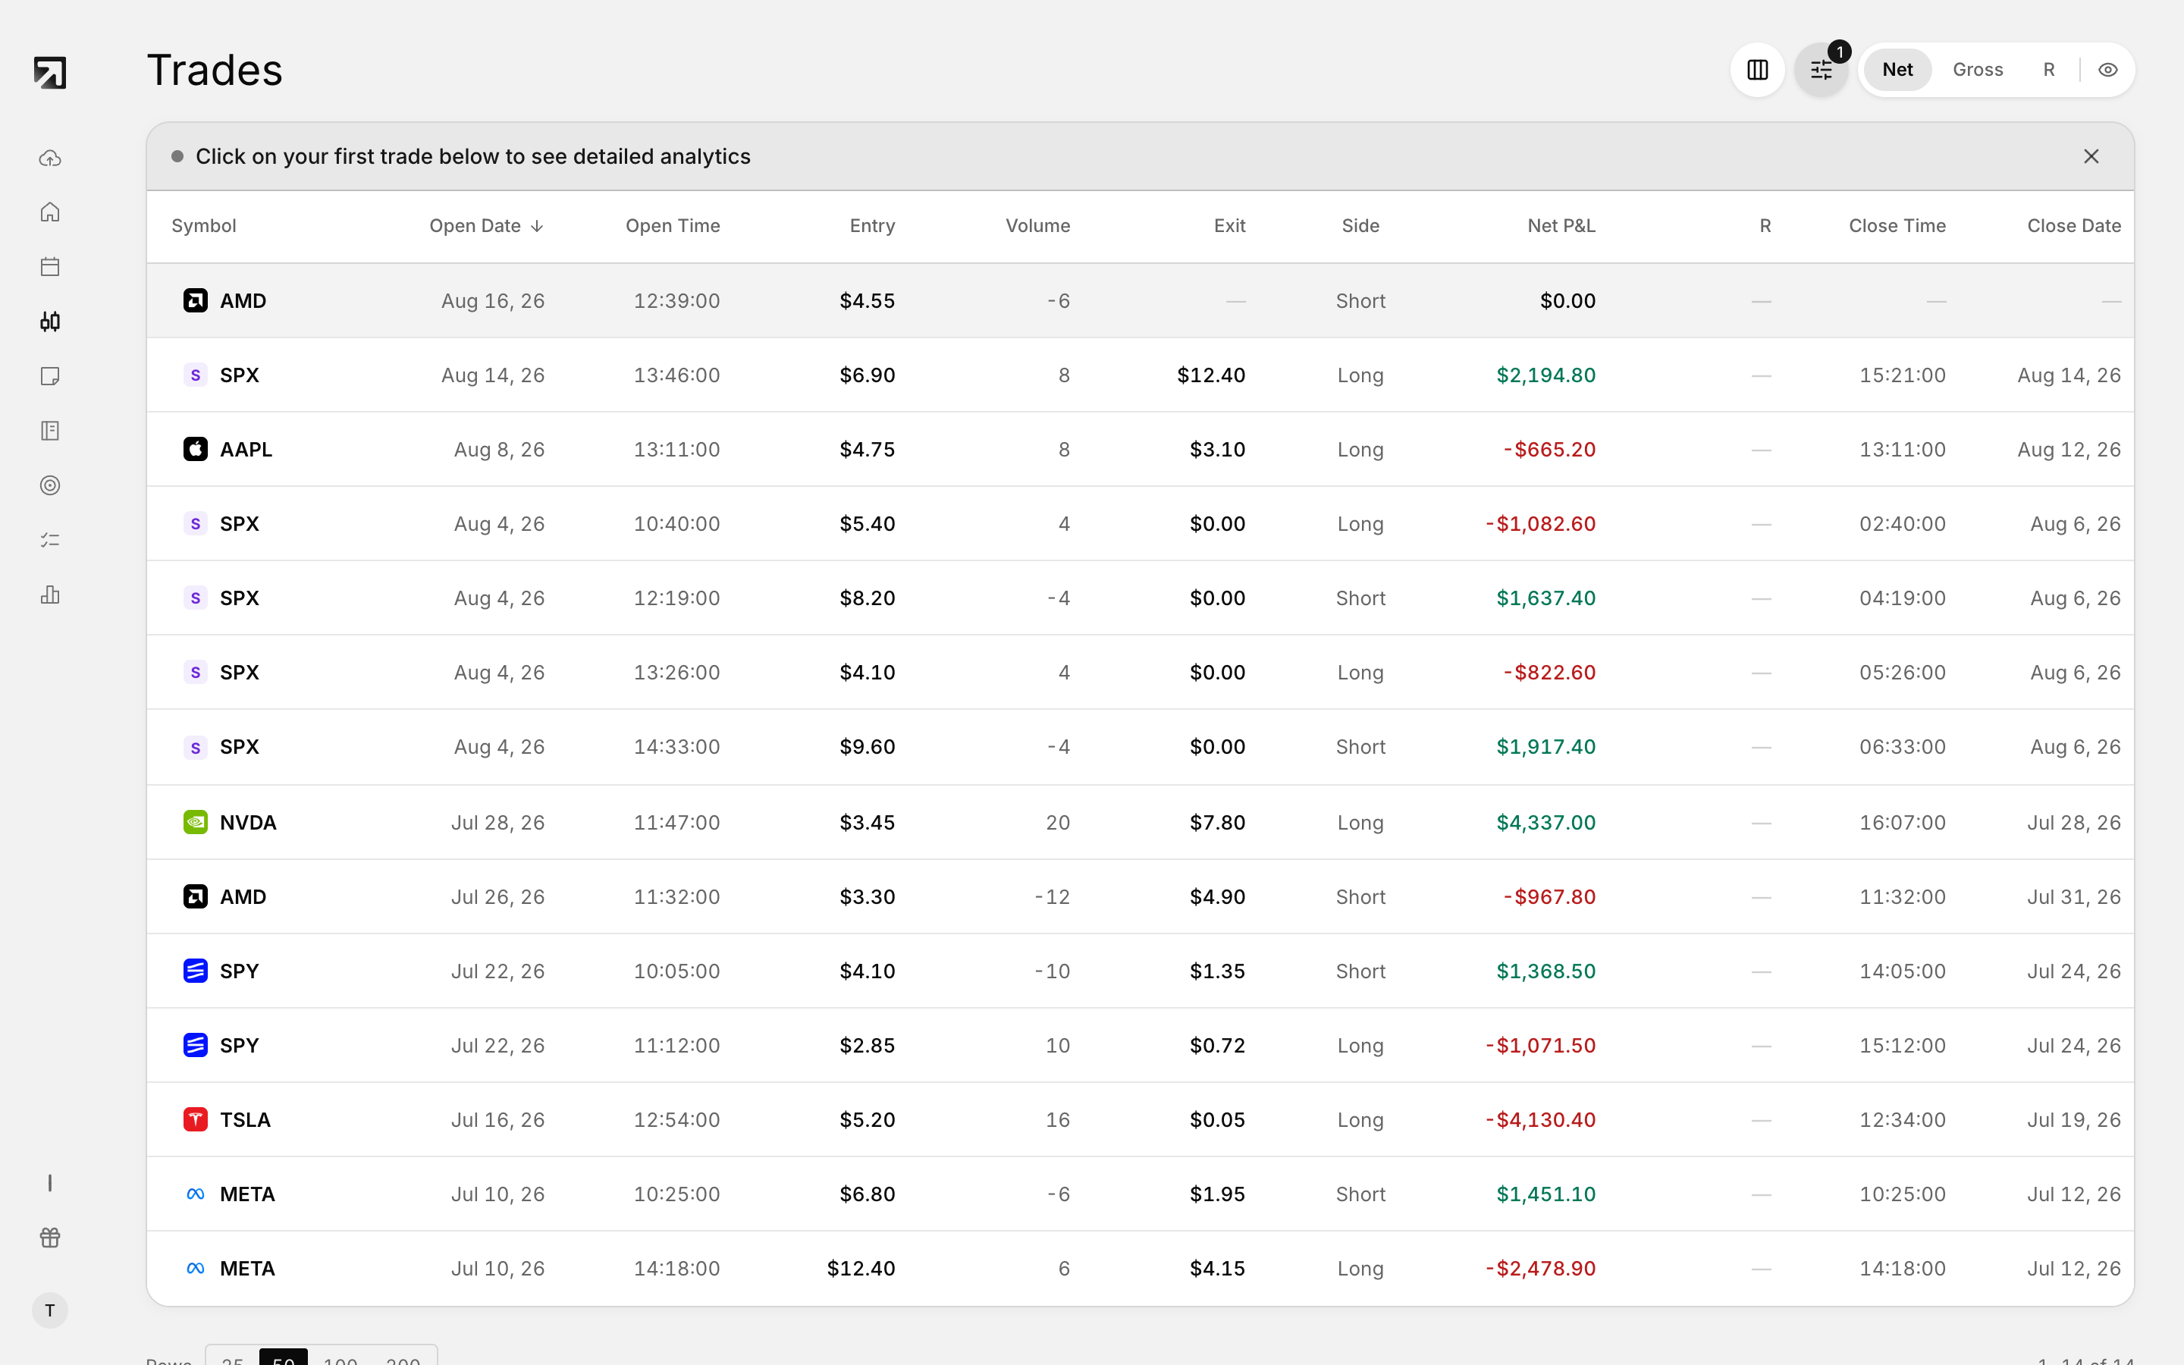Sort table by the R column header
The height and width of the screenshot is (1365, 2184).
(x=1765, y=226)
